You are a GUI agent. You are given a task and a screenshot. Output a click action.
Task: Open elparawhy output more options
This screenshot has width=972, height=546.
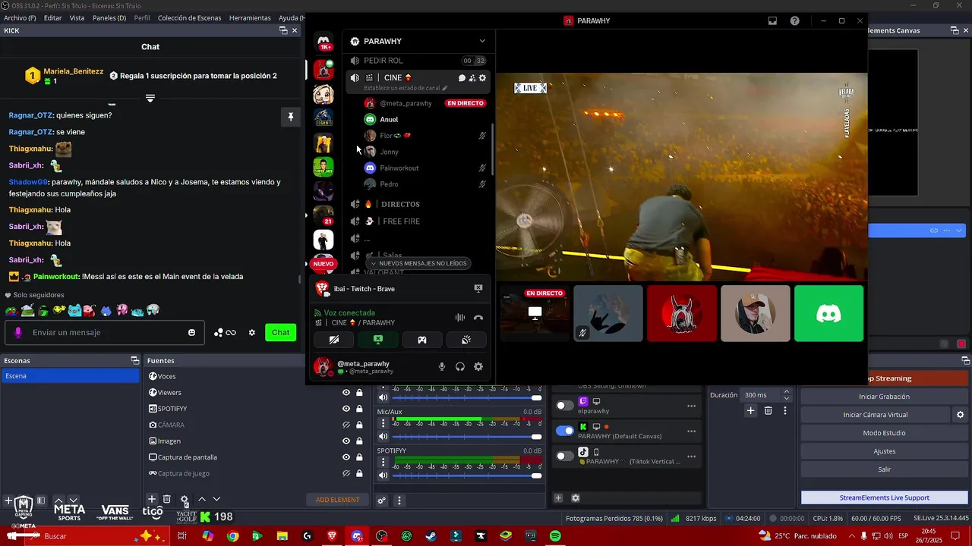coord(691,406)
